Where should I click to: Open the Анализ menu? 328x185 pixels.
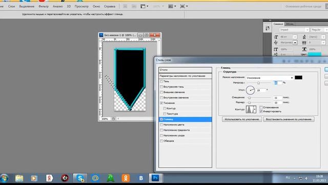point(58,6)
